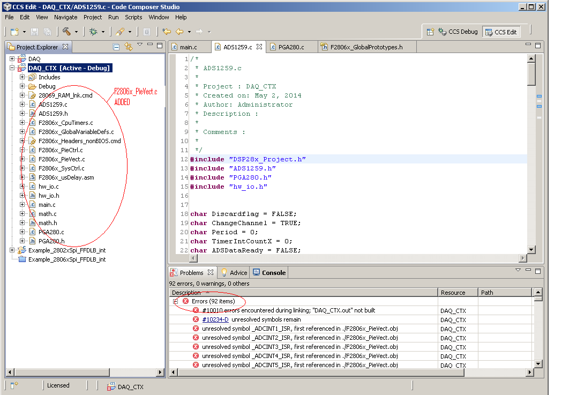This screenshot has width=562, height=395.
Task: Open the build hammer dropdown arrow
Action: click(x=76, y=32)
